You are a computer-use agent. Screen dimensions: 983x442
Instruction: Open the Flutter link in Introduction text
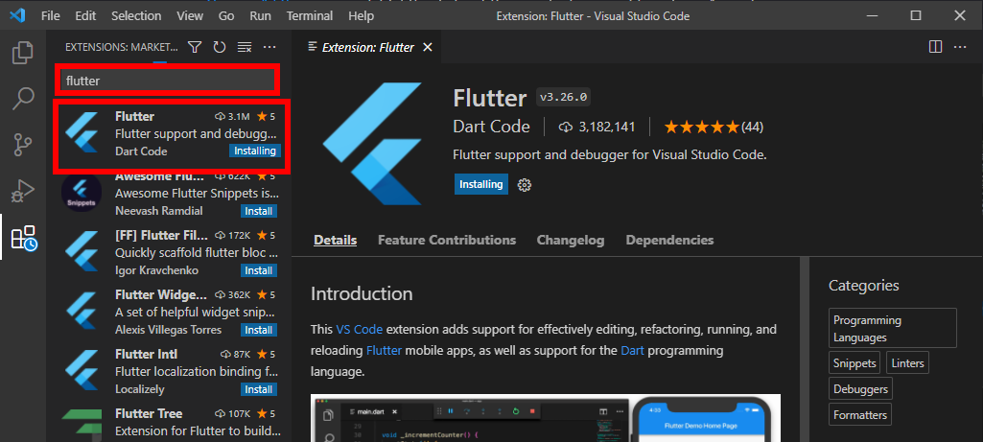click(384, 351)
